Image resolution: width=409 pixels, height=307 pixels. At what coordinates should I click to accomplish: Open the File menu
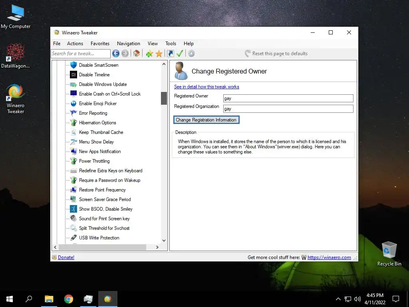tap(57, 44)
